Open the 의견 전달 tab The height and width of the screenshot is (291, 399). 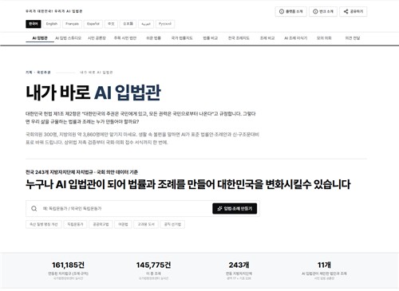[353, 38]
